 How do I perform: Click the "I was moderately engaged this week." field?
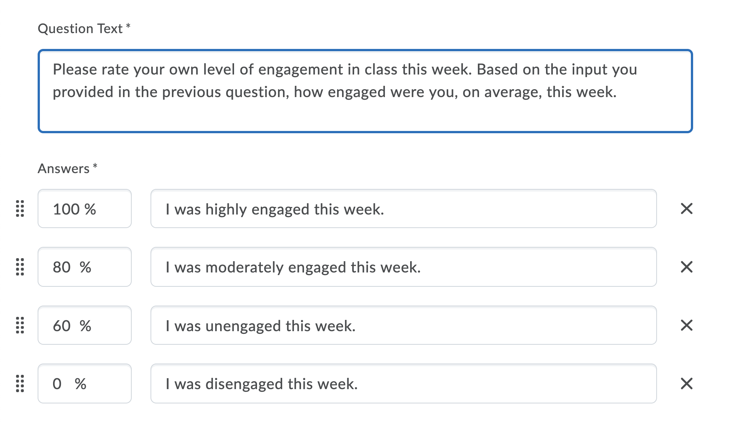(x=403, y=268)
